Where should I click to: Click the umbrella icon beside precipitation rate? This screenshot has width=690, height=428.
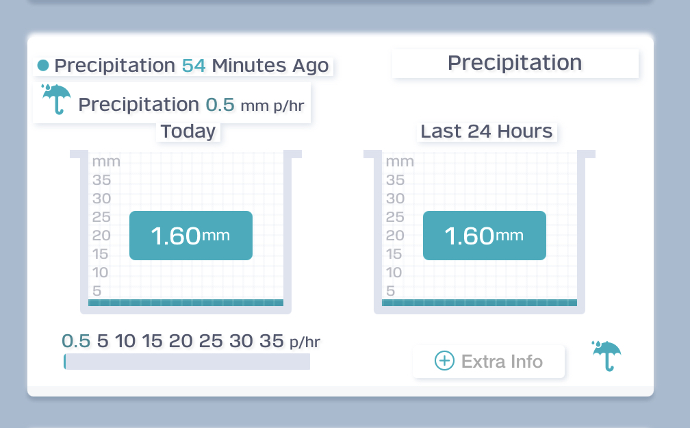(x=56, y=99)
